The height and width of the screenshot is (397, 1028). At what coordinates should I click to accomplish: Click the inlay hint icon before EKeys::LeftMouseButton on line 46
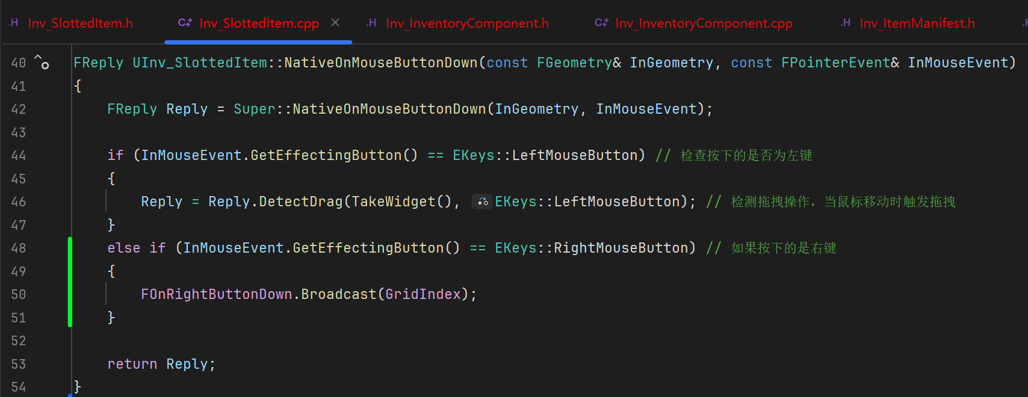[x=482, y=202]
